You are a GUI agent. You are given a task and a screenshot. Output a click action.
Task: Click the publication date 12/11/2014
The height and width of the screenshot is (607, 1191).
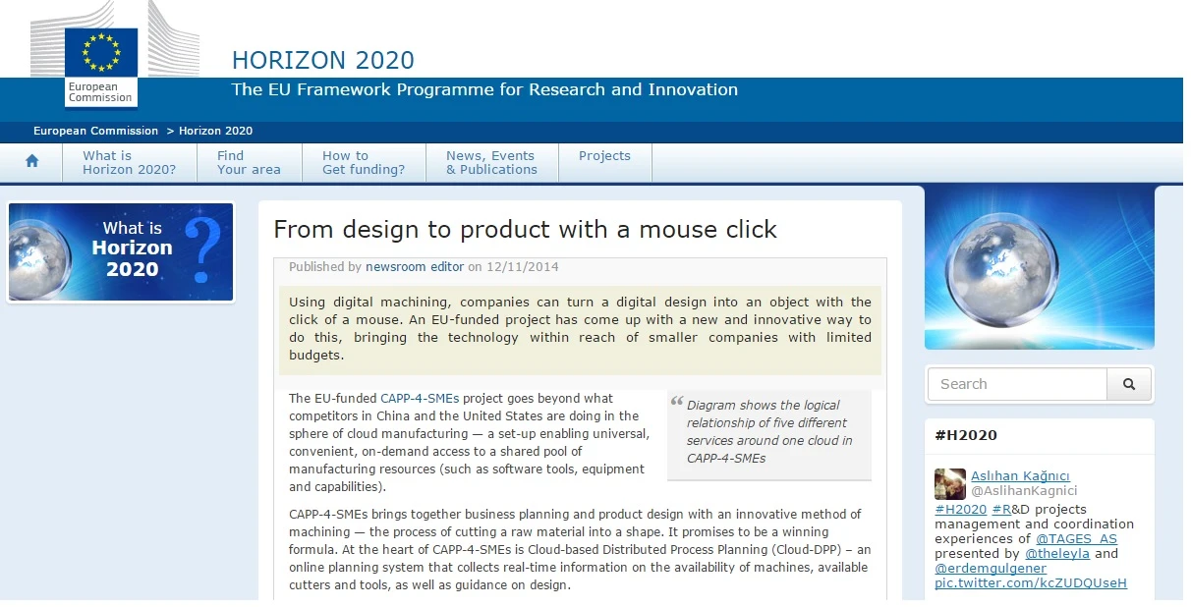click(x=522, y=267)
